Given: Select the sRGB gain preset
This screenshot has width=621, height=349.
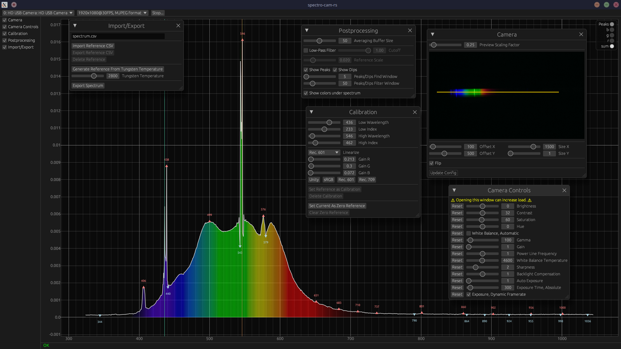Looking at the screenshot, I should (328, 180).
